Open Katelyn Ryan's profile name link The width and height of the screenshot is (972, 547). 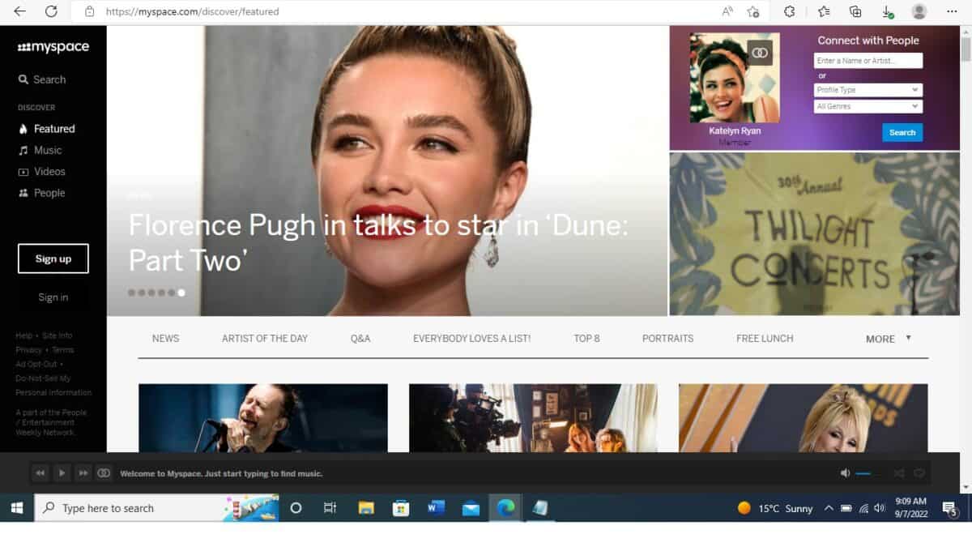tap(735, 130)
